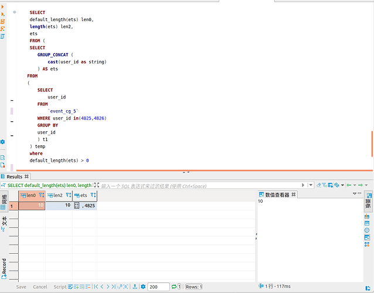Click the fetch size field showing 200

point(158,287)
